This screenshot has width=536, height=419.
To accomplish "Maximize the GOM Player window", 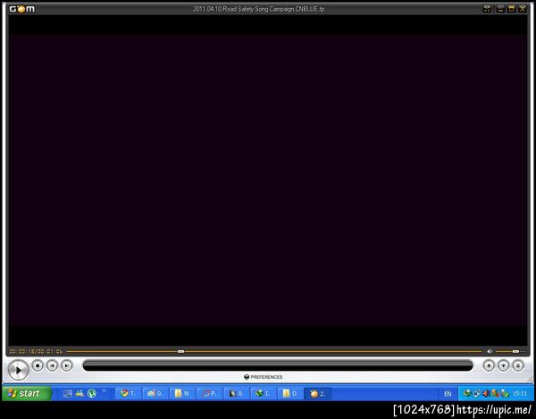I will pyautogui.click(x=511, y=9).
